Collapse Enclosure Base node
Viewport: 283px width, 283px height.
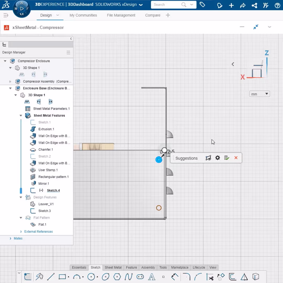(x=10, y=88)
